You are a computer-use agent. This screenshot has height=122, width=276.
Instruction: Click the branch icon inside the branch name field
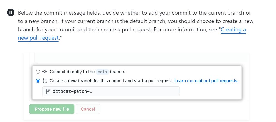coord(48,91)
